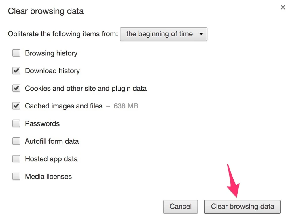Click the Clear browsing data button
Screen dimensions: 288x219
(242, 207)
